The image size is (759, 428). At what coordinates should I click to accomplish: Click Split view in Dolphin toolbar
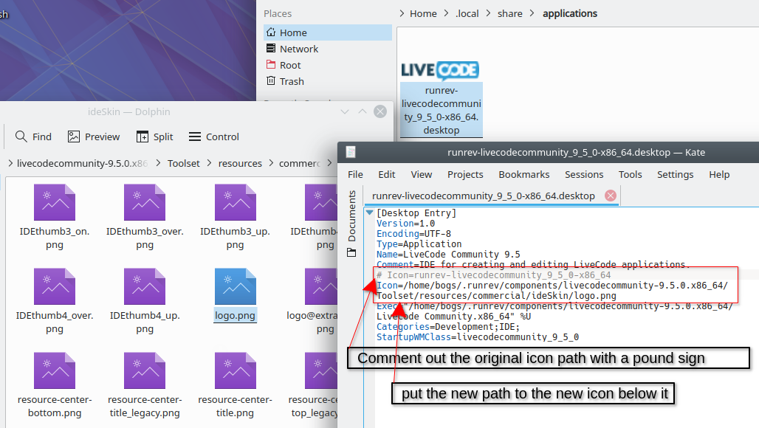[x=154, y=137]
